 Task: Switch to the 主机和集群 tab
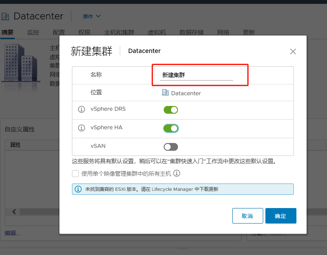119,32
